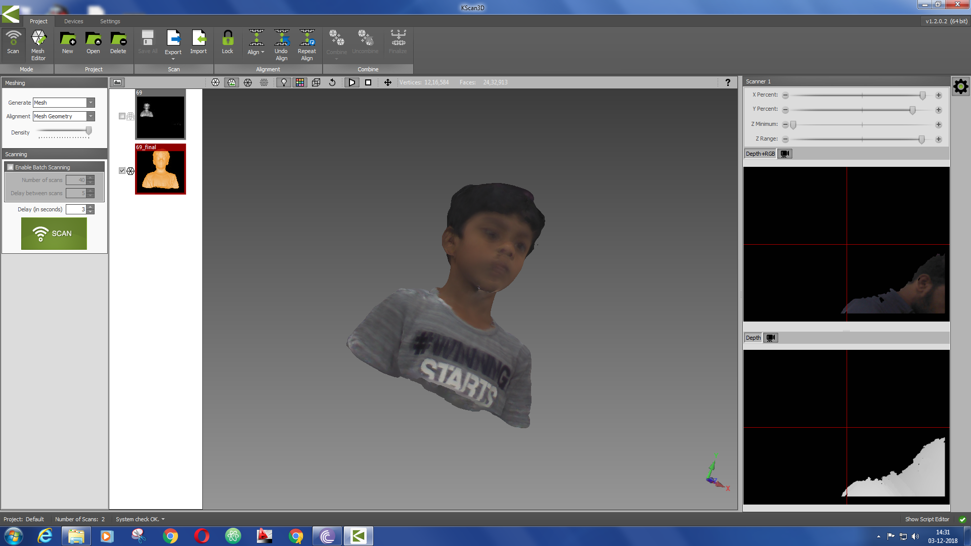The width and height of the screenshot is (971, 546).
Task: Toggle the vertex color grid icon
Action: (300, 82)
